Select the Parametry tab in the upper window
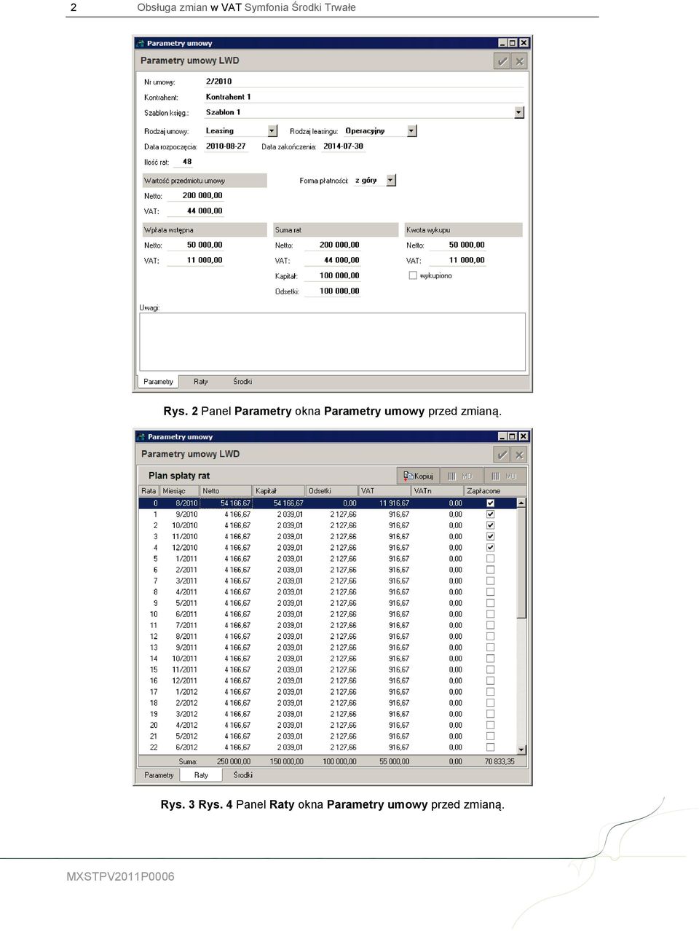 159,382
